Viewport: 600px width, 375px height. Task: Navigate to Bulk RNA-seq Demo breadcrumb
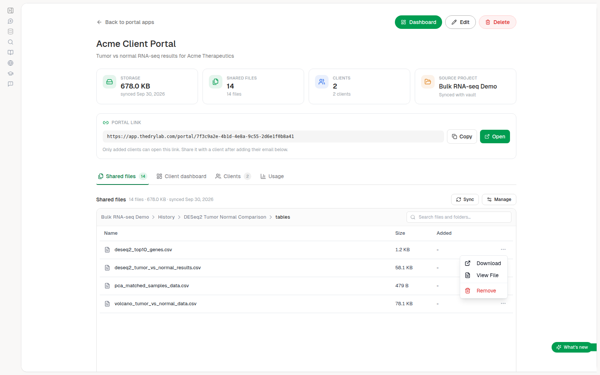pos(125,217)
